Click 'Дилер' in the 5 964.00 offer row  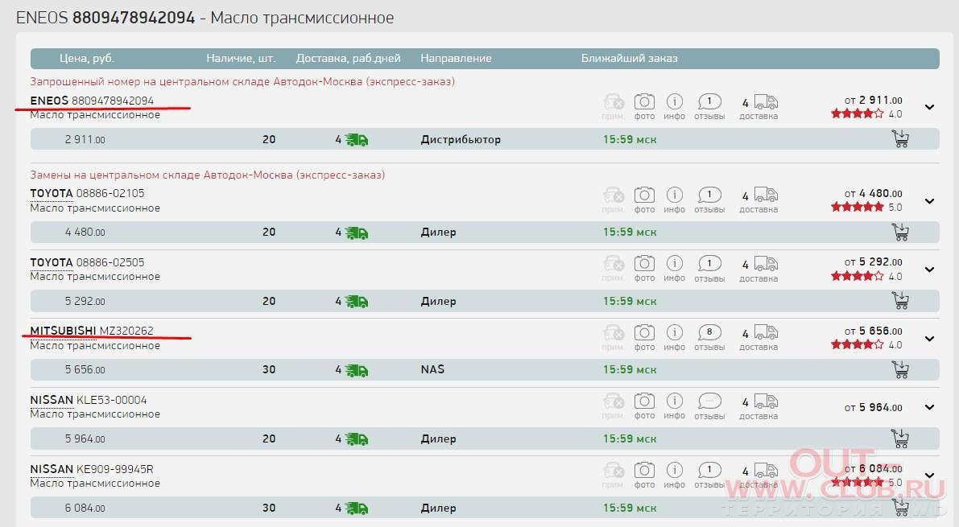pyautogui.click(x=438, y=439)
